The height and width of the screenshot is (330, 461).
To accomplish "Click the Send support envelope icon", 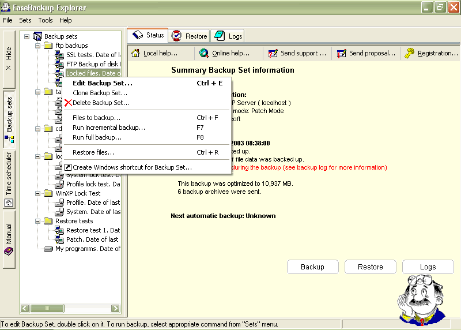I will click(x=273, y=53).
